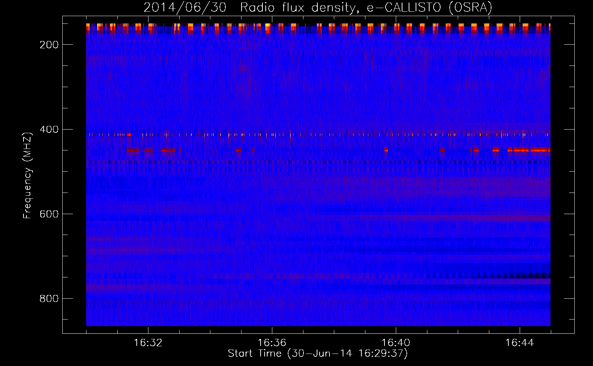Image resolution: width=593 pixels, height=366 pixels.
Task: Click the Start Time axis label
Action: pyautogui.click(x=318, y=354)
